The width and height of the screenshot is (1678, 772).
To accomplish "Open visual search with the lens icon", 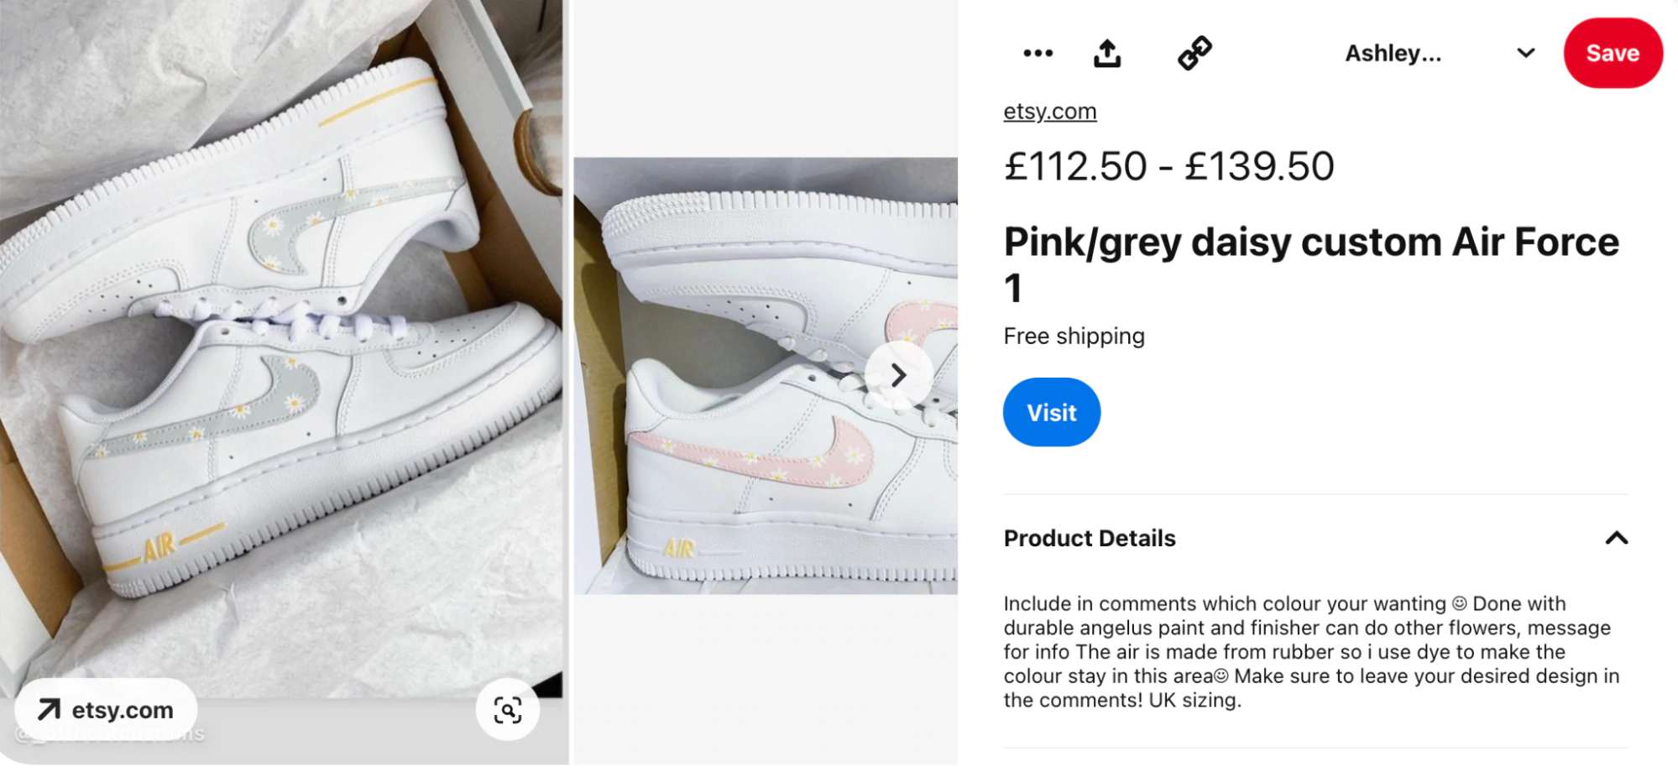I will [x=508, y=710].
